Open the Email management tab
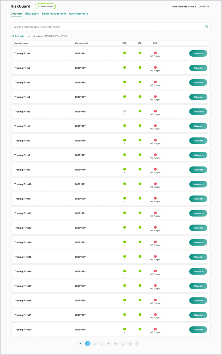Image resolution: width=222 pixels, height=355 pixels. 54,14
